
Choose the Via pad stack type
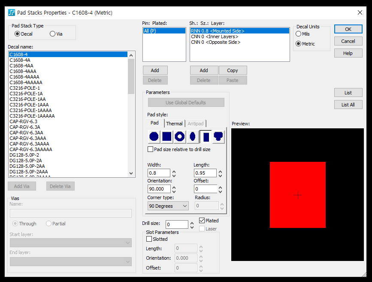pyautogui.click(x=53, y=34)
